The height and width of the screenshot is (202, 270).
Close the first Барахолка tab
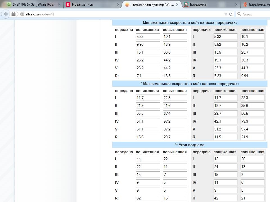pos(236,4)
